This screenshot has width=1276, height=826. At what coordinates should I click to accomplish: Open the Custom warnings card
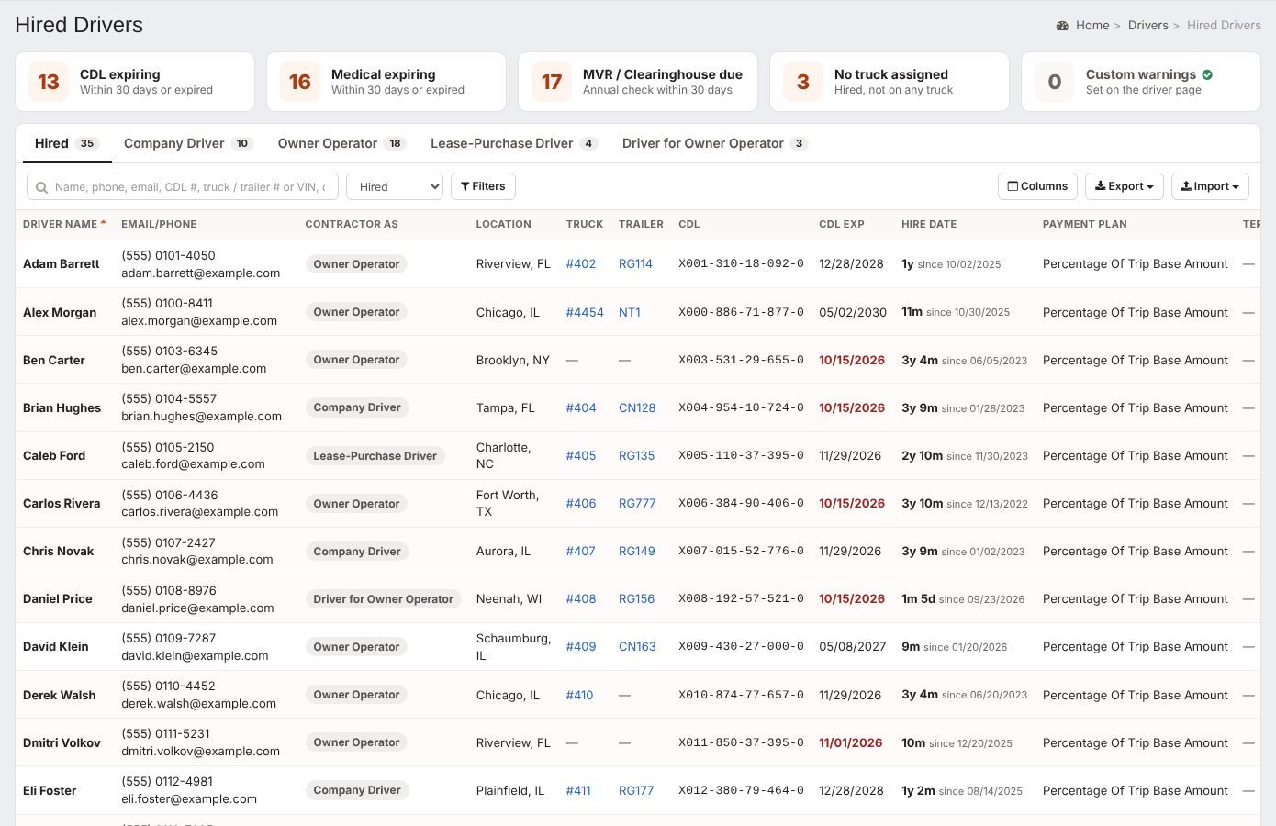(1141, 82)
